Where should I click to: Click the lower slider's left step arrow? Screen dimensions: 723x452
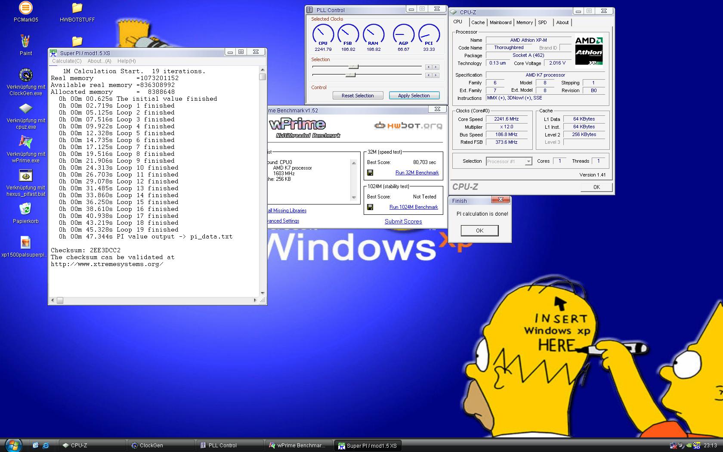click(428, 75)
